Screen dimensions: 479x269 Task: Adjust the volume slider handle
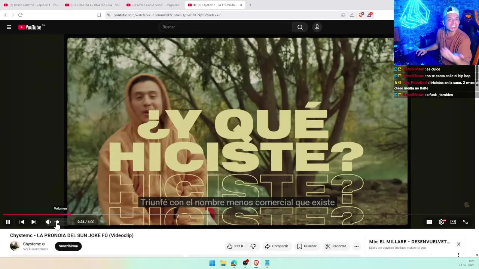(57, 222)
